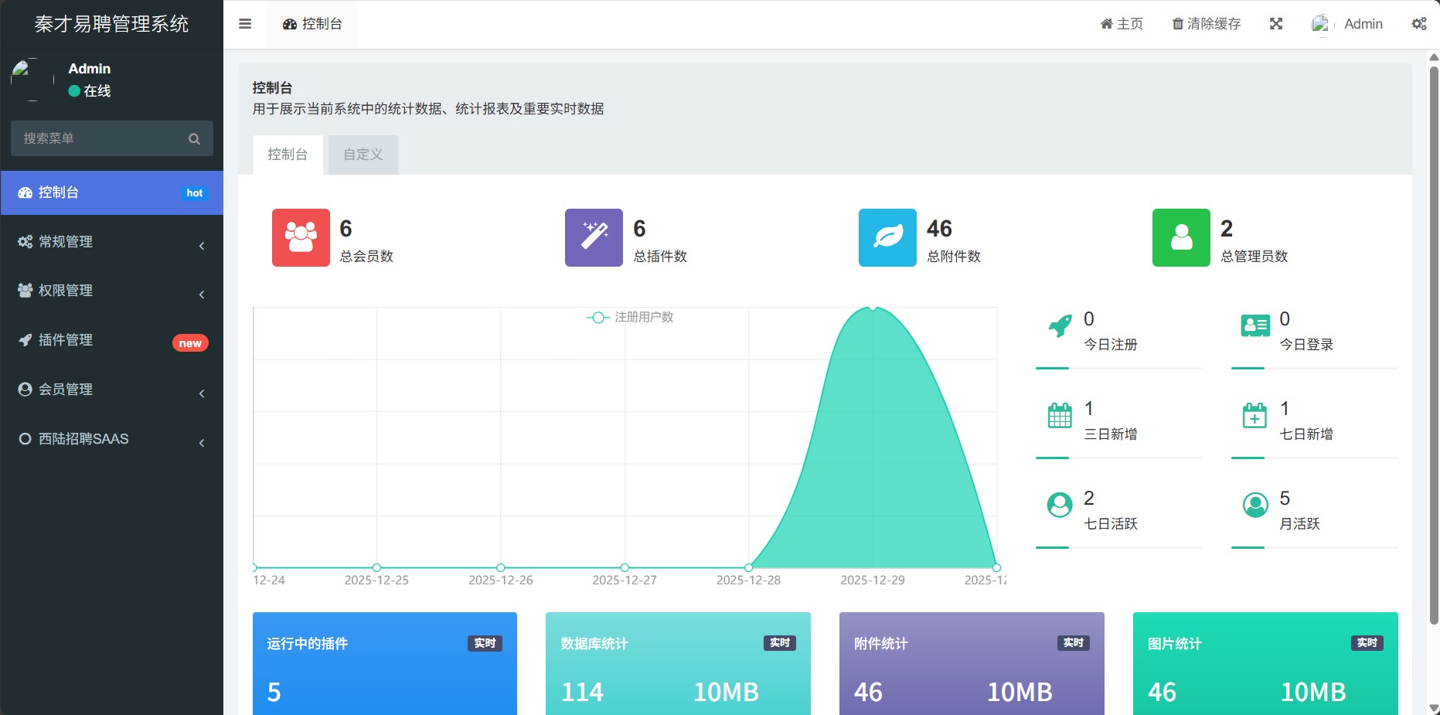Click the rocket icon beside 插件管理
Viewport: 1440px width, 715px height.
(26, 340)
